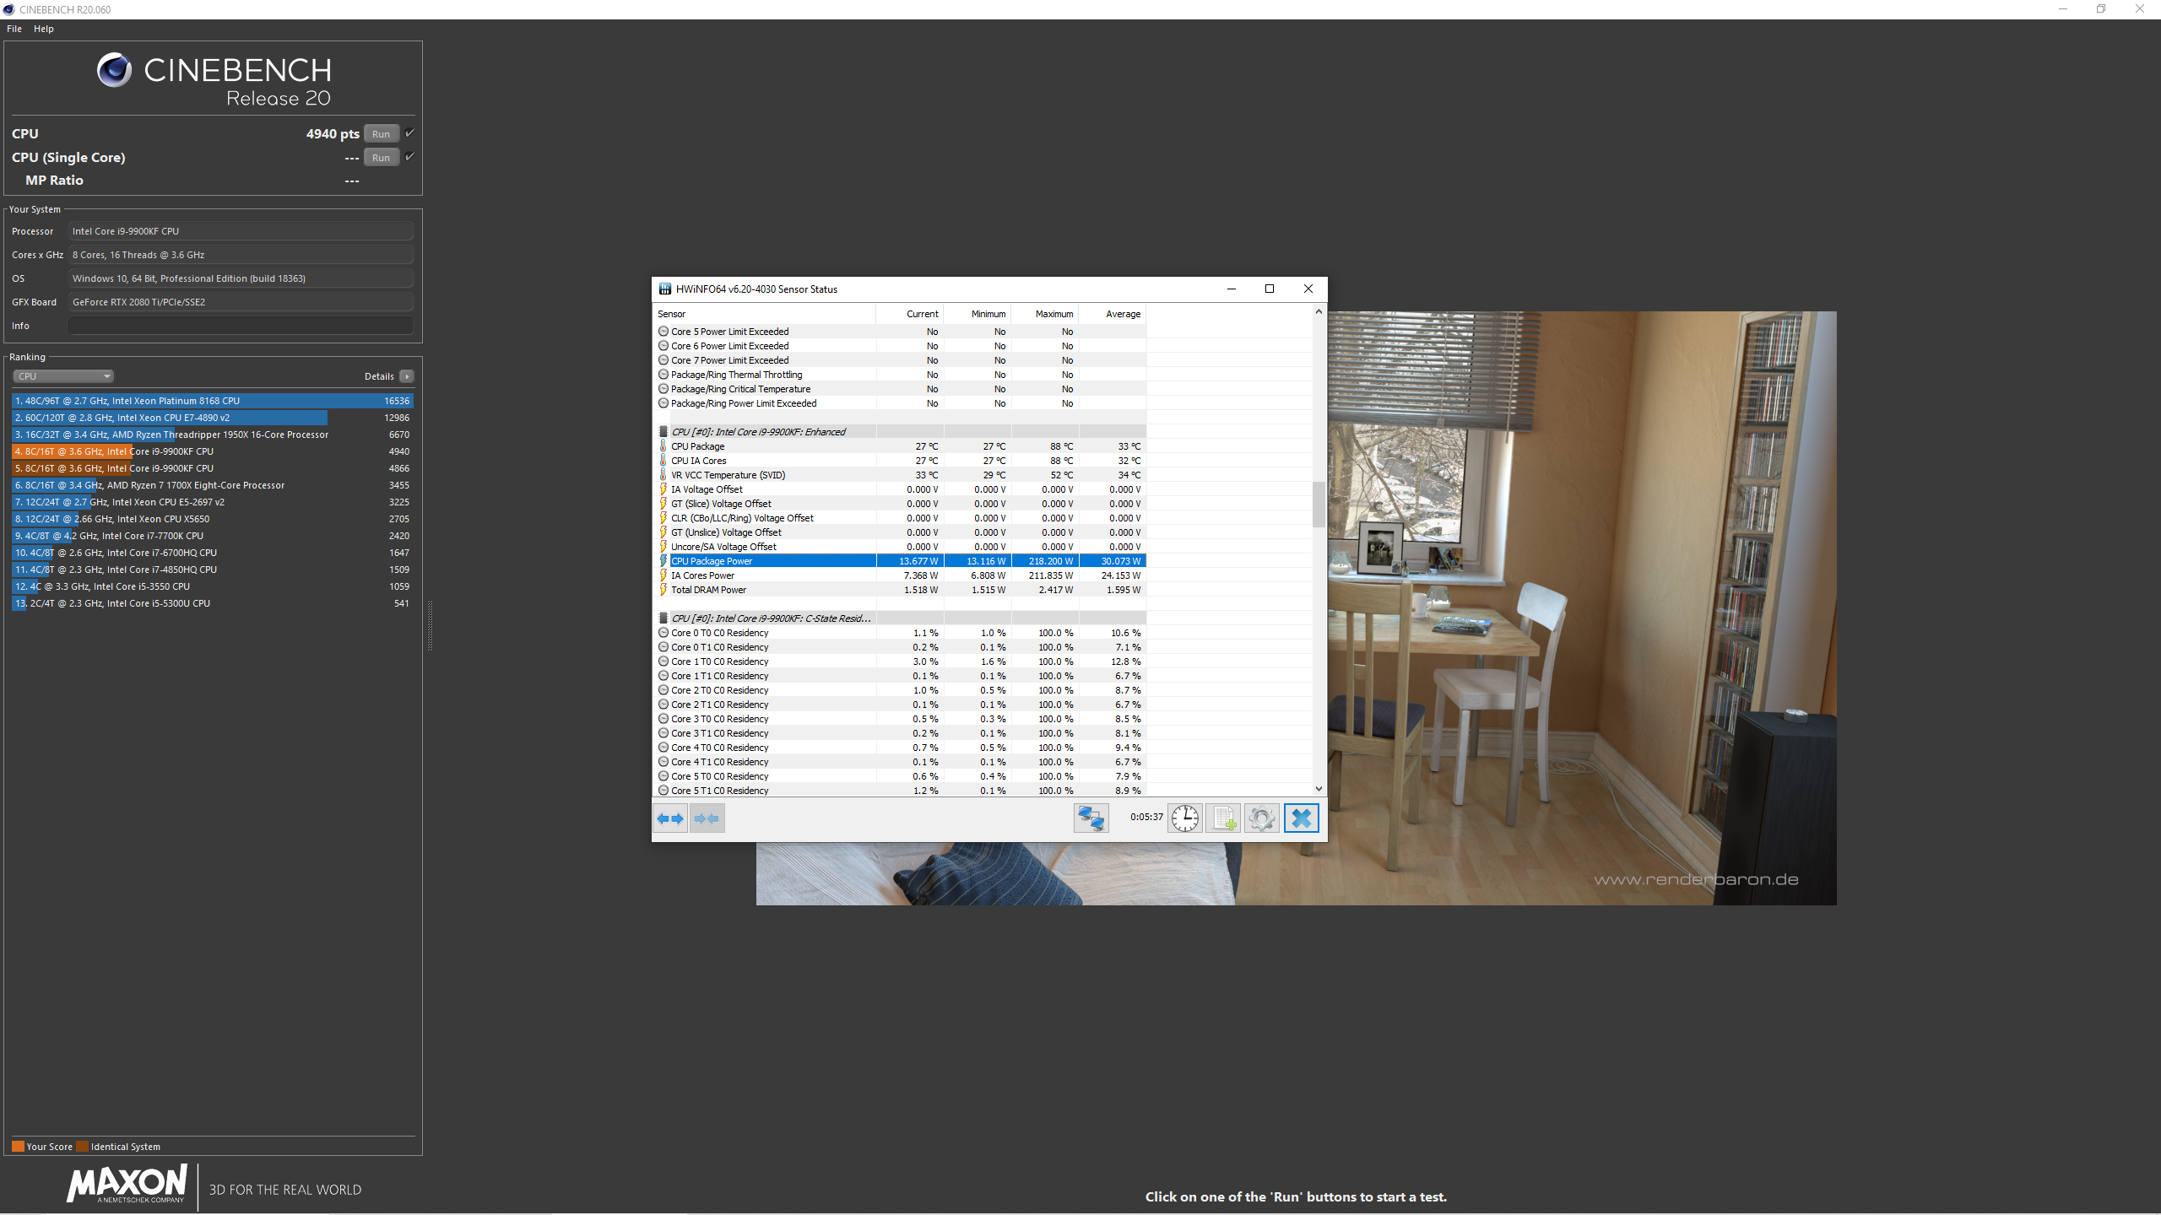Click the HWiNFO vertical scrollbar thumb
Screen dimensions: 2161x1215
click(1319, 504)
